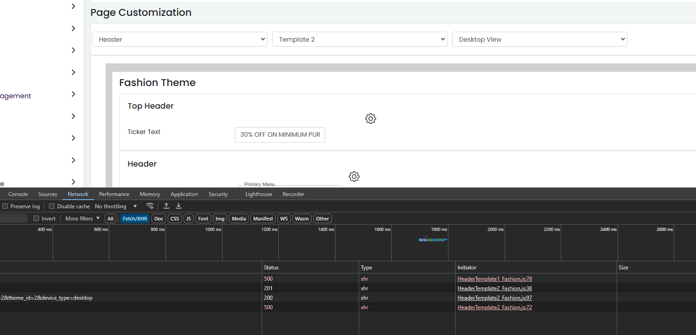Toggle the Wasm request filter

point(302,219)
